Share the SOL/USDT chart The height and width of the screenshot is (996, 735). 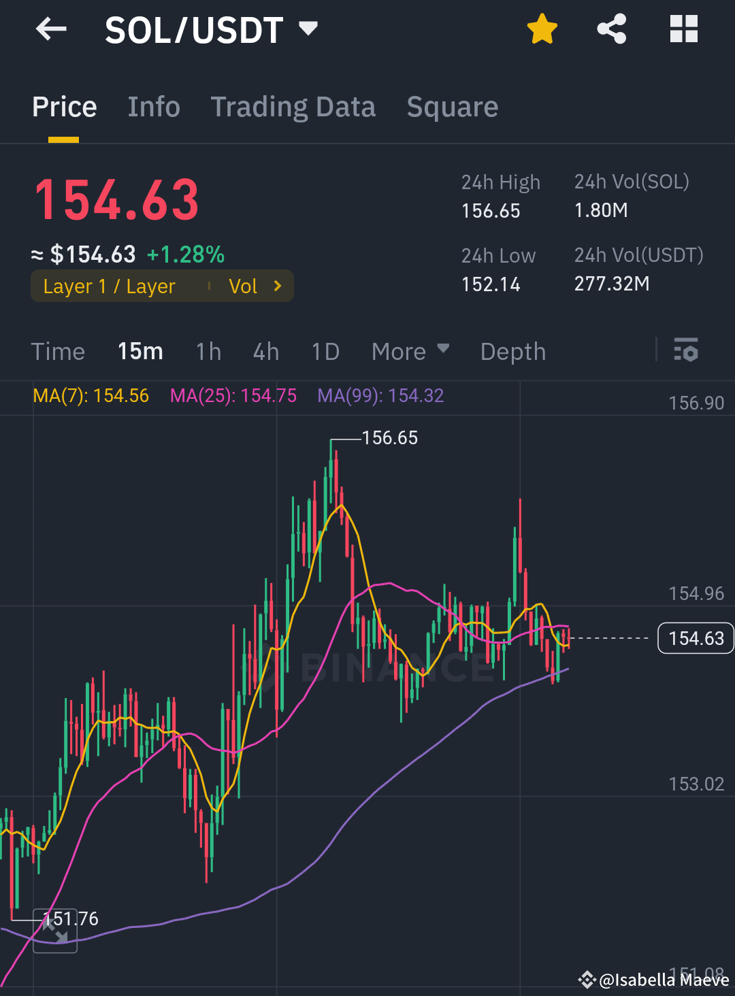pyautogui.click(x=611, y=29)
